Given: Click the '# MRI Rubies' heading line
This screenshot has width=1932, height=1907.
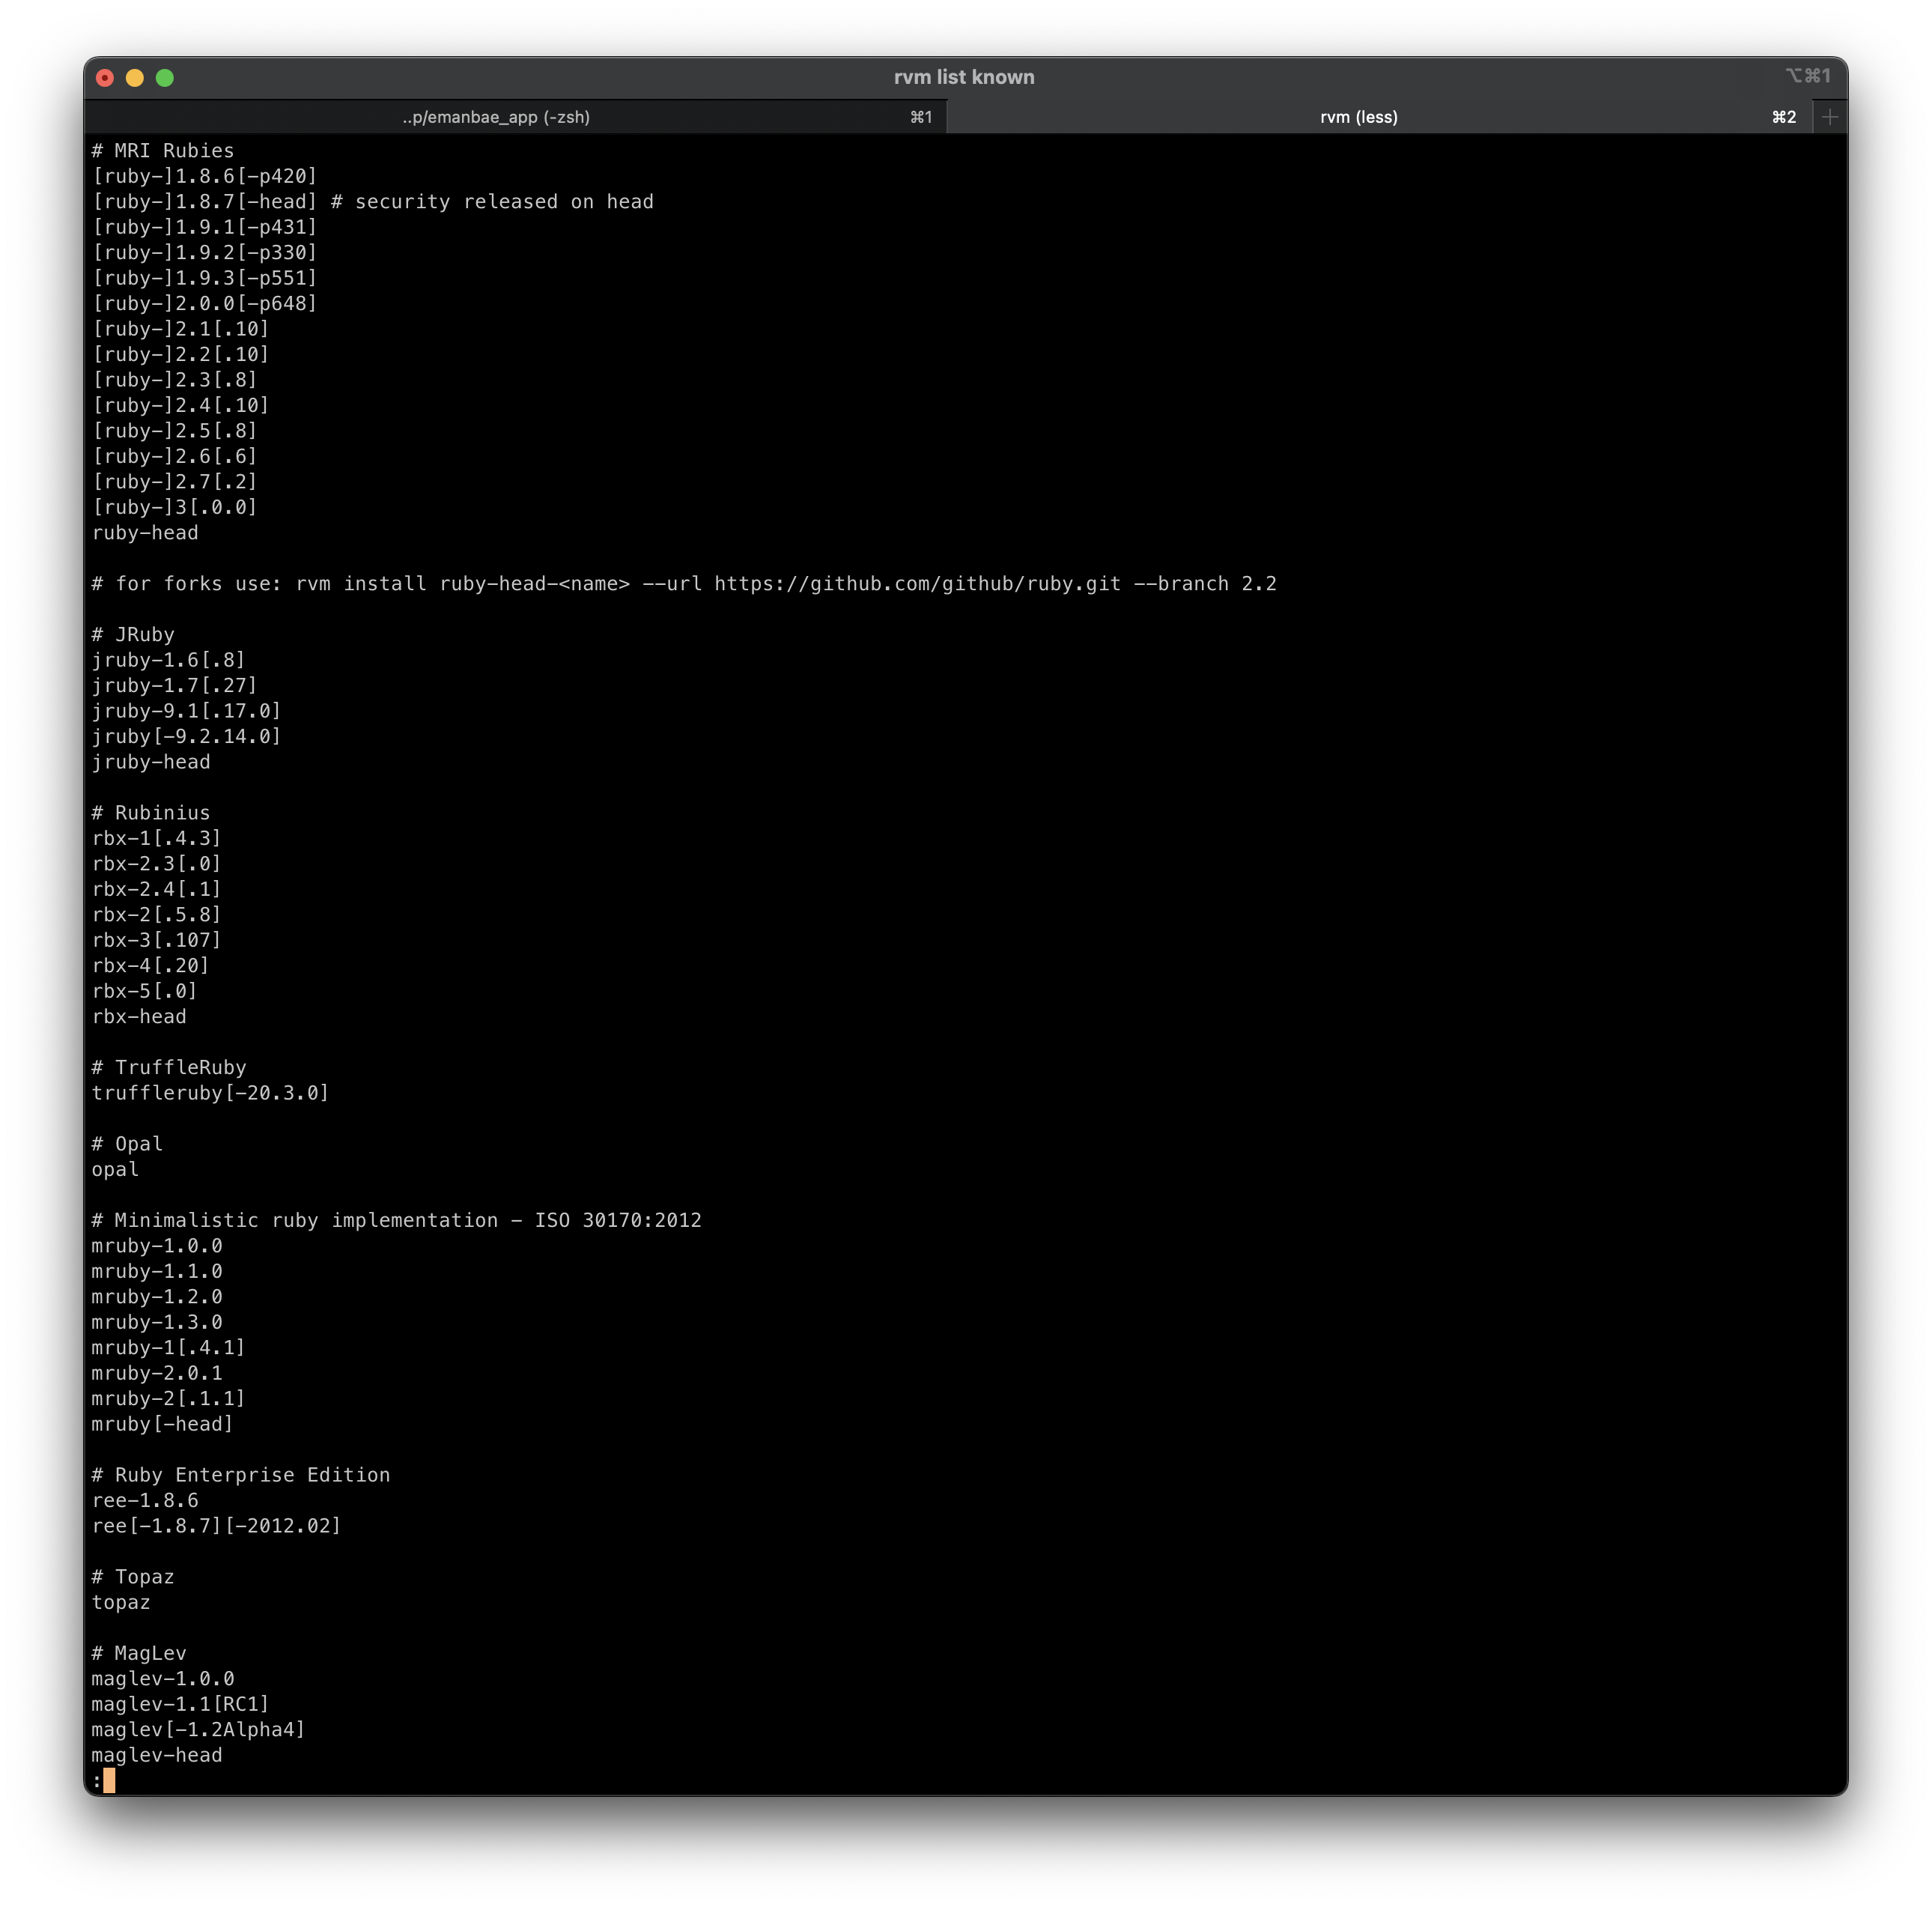Looking at the screenshot, I should 163,151.
